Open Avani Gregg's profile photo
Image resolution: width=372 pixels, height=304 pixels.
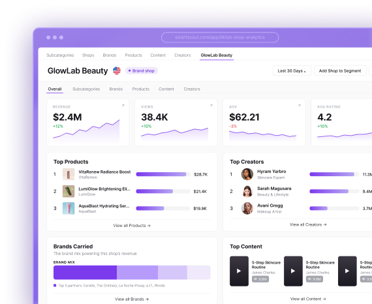click(247, 209)
